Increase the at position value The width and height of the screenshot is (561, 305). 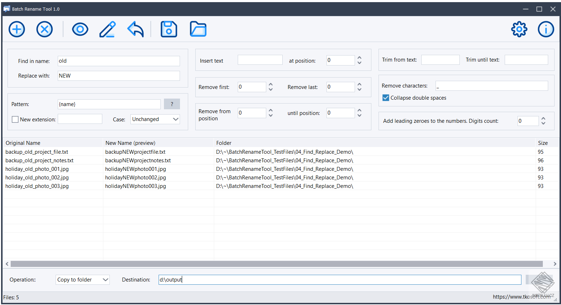pyautogui.click(x=359, y=58)
